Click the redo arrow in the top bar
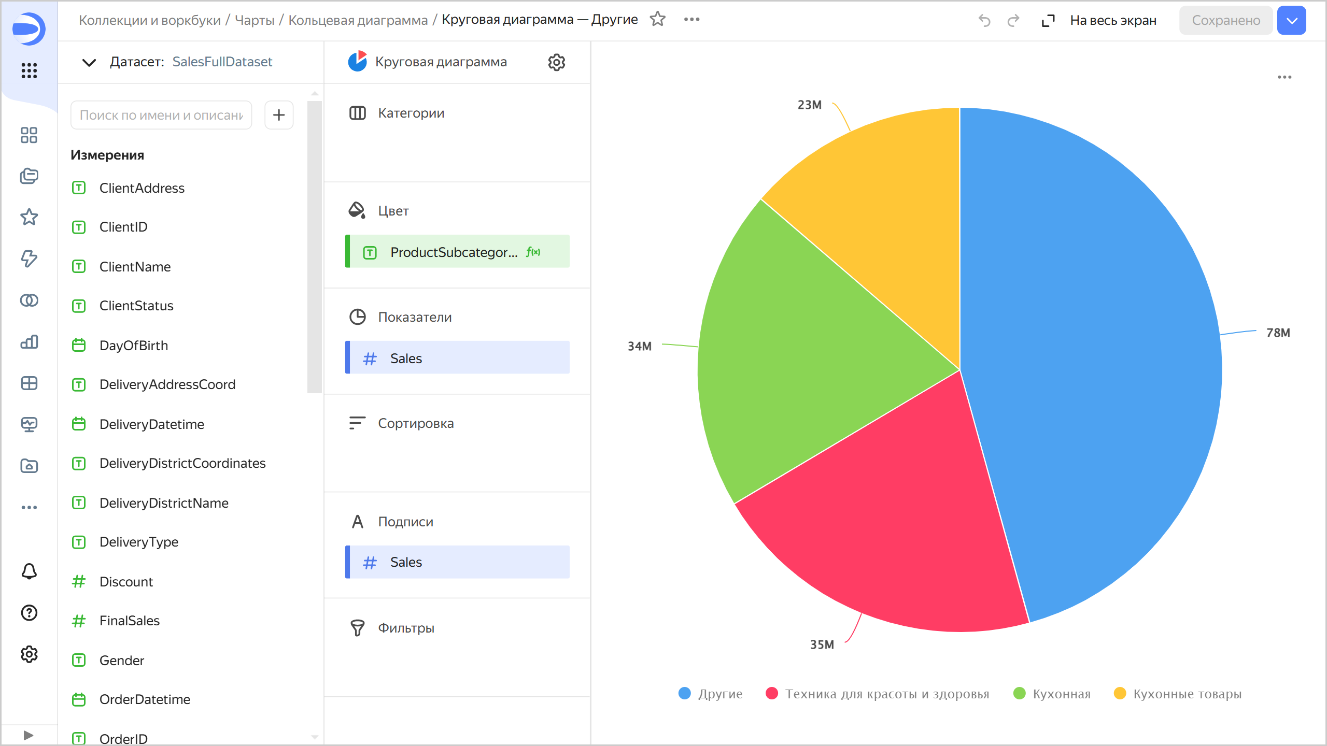The width and height of the screenshot is (1327, 746). click(x=1013, y=20)
